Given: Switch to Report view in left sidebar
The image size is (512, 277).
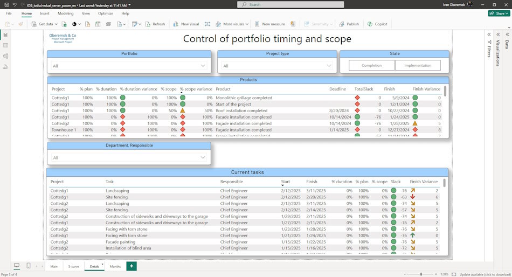Looking at the screenshot, I should [5, 34].
